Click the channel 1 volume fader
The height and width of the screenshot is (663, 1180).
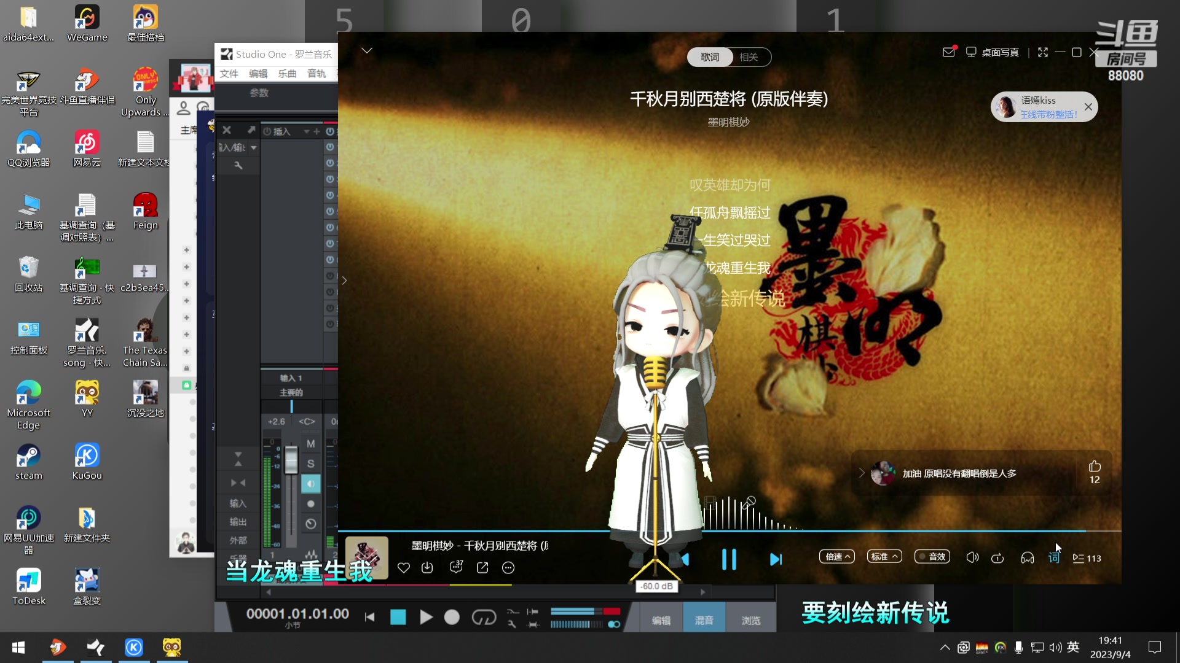click(291, 460)
